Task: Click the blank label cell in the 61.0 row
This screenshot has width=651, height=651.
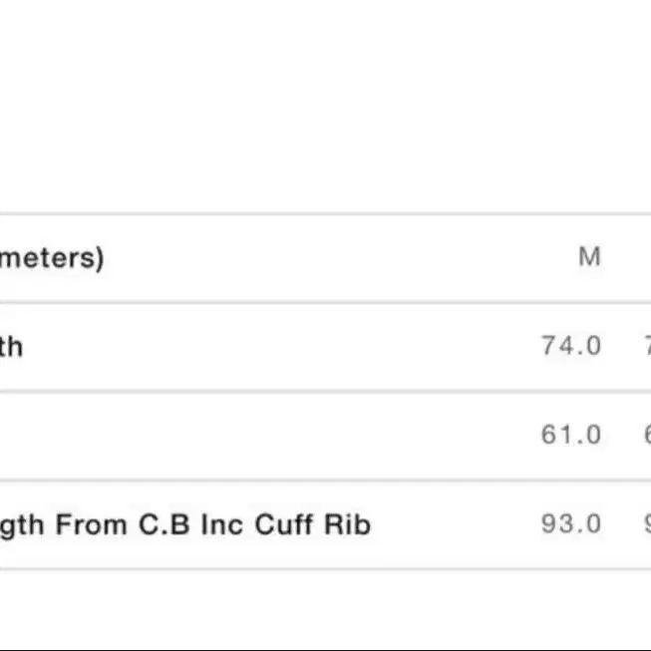Action: tap(199, 435)
